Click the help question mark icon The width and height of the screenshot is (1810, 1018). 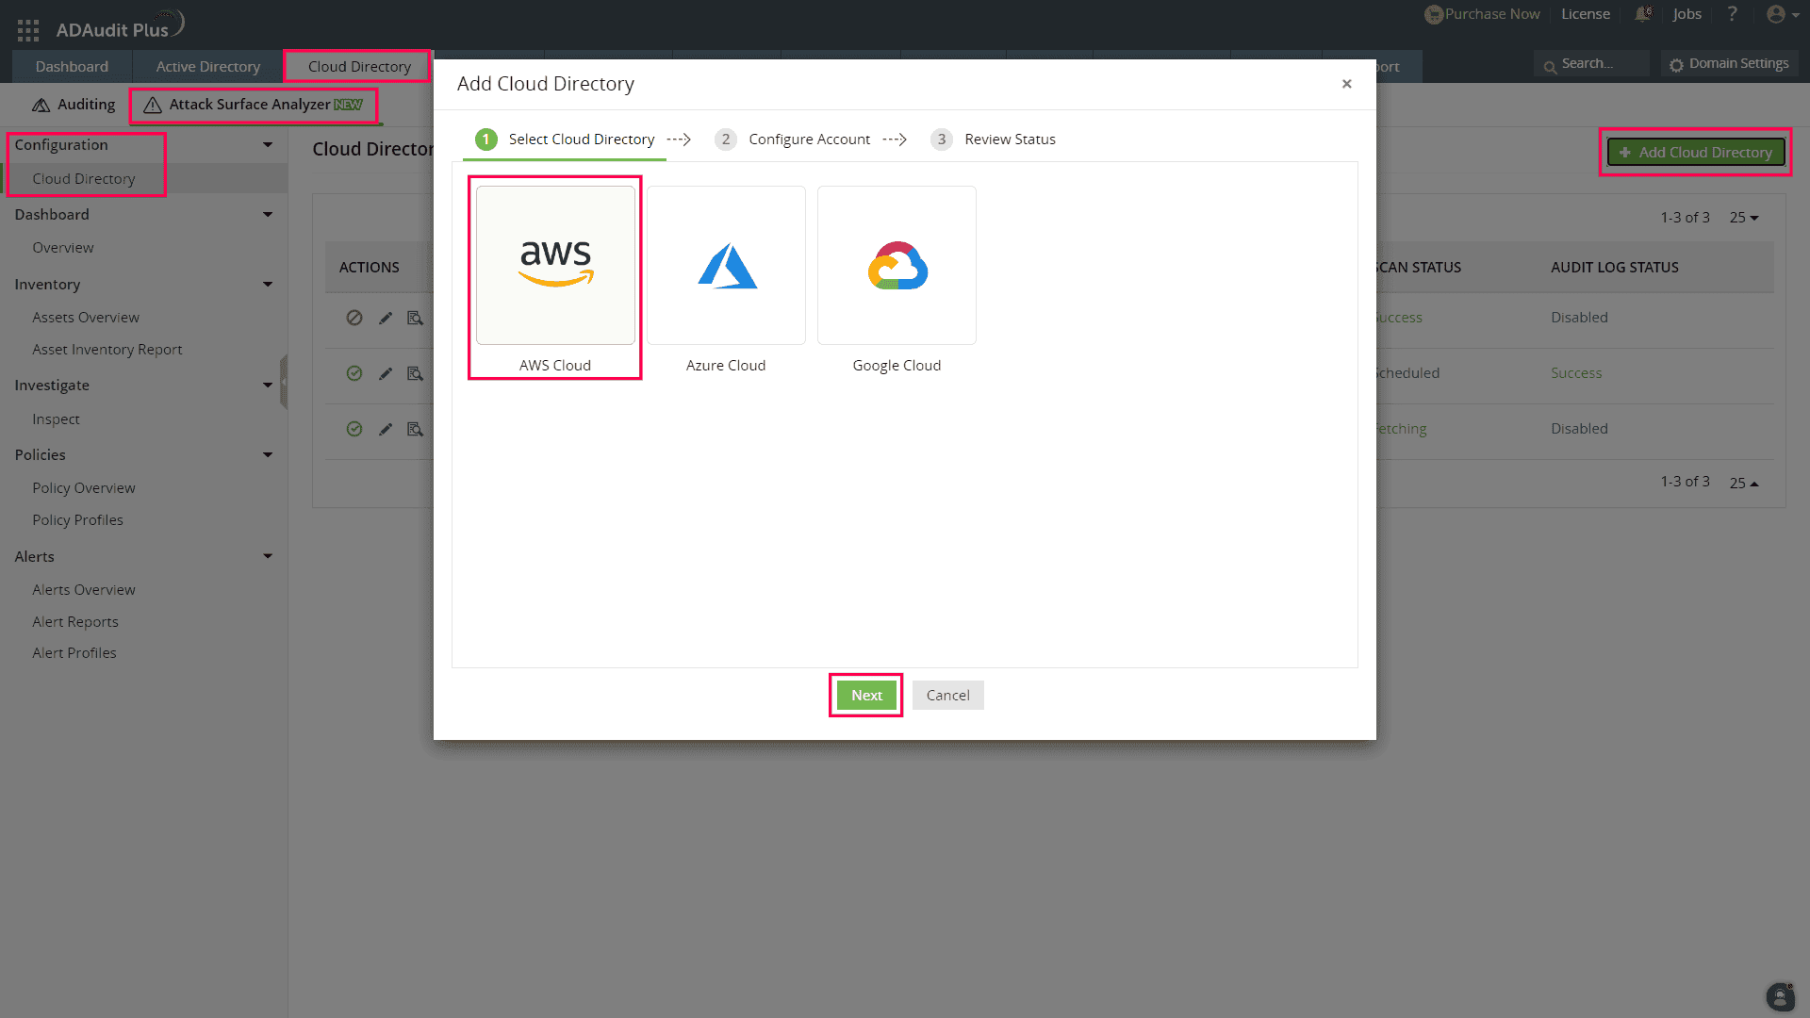tap(1733, 14)
